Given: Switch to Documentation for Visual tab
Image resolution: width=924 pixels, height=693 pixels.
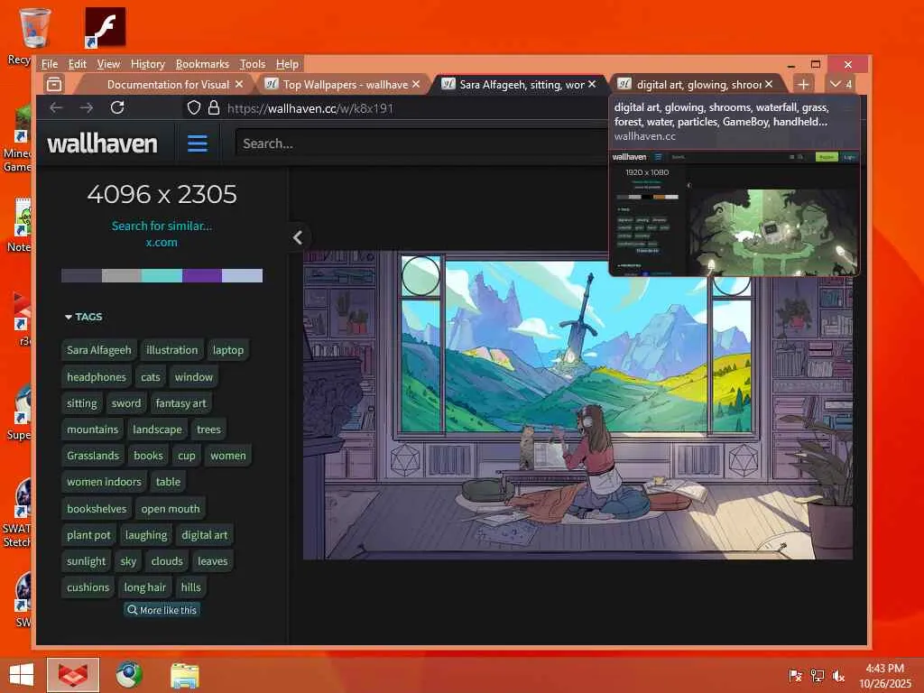Looking at the screenshot, I should [168, 84].
